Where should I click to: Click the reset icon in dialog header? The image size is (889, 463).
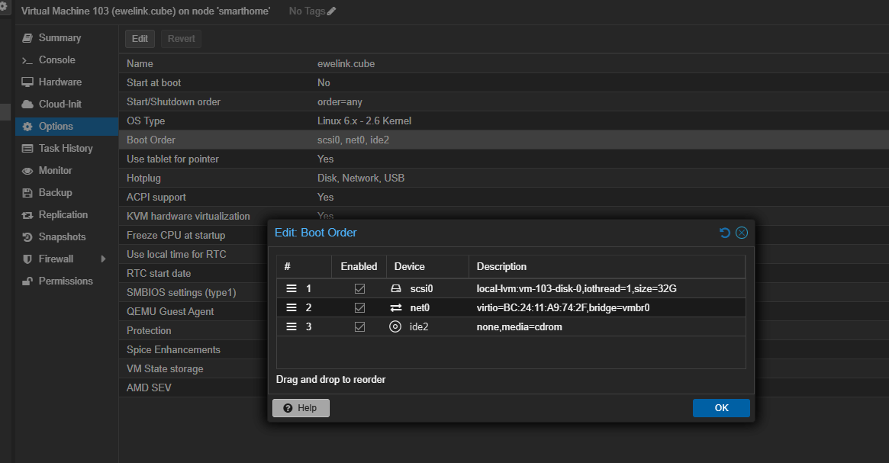coord(725,233)
